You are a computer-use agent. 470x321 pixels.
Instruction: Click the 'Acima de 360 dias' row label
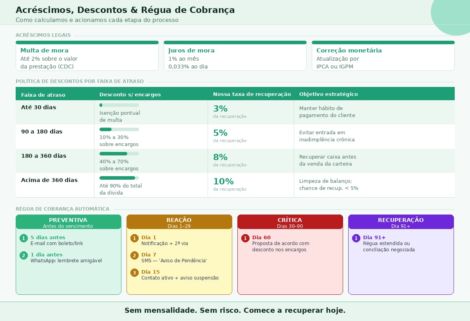pyautogui.click(x=49, y=180)
